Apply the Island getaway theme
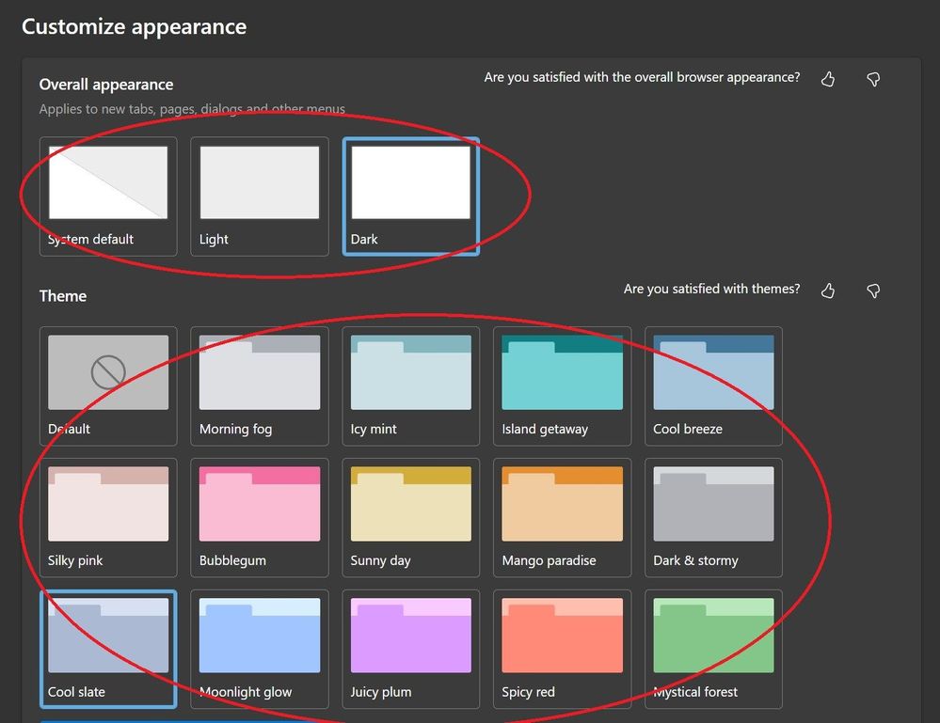This screenshot has width=940, height=723. pos(563,385)
